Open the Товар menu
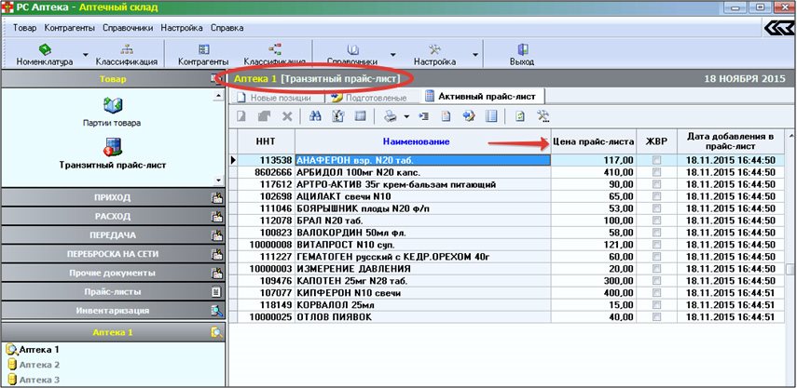 click(24, 28)
